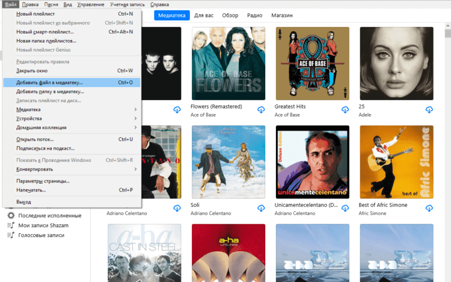Switch to the Медиатека tab
The width and height of the screenshot is (451, 282).
click(x=172, y=15)
